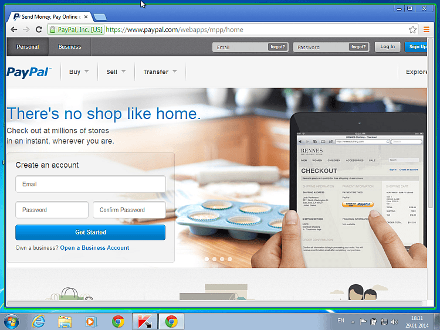Select the fourth carousel dot
This screenshot has height=330, width=440.
pyautogui.click(x=230, y=259)
